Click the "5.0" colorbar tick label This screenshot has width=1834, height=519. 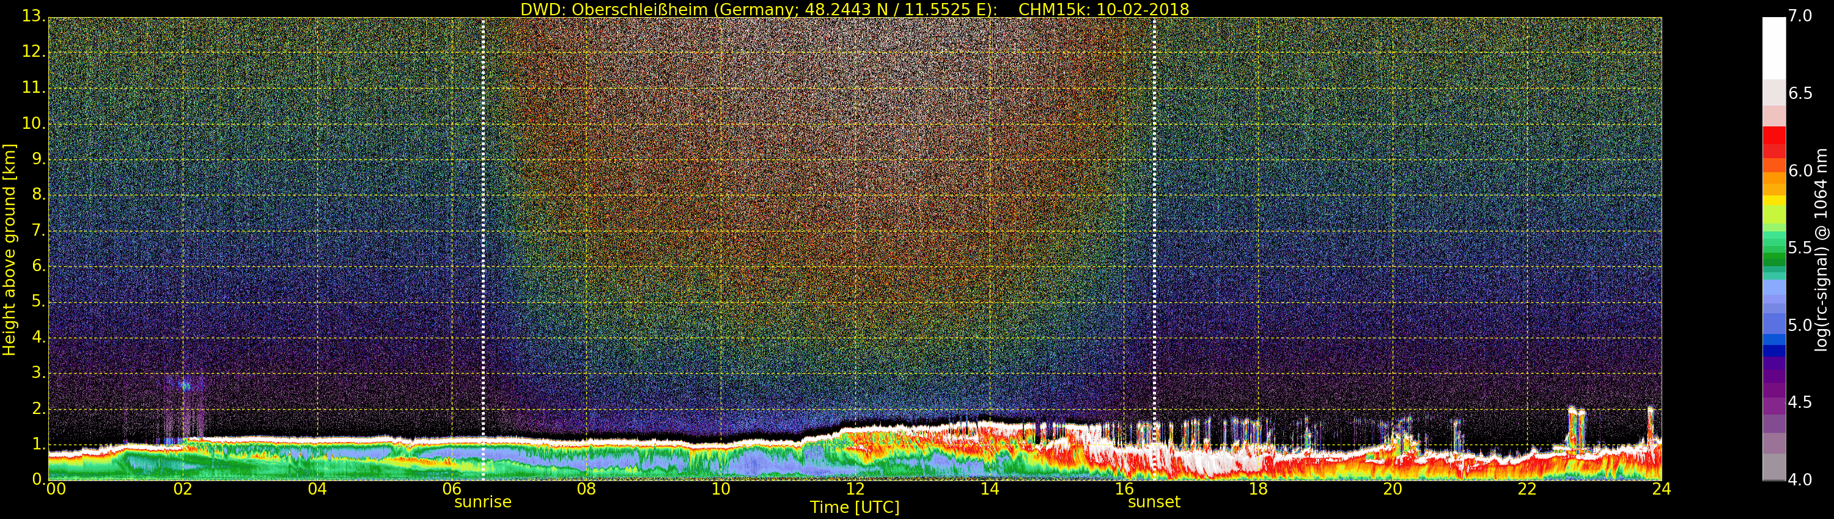1800,325
